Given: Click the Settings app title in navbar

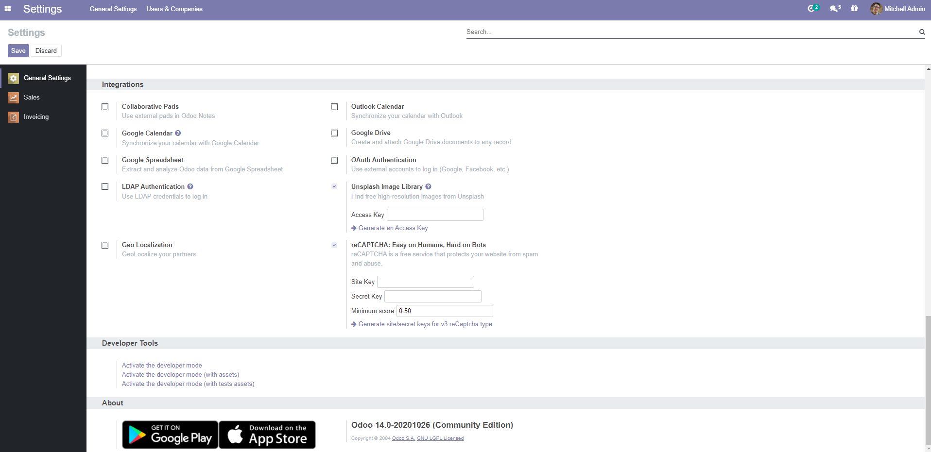Looking at the screenshot, I should tap(42, 9).
